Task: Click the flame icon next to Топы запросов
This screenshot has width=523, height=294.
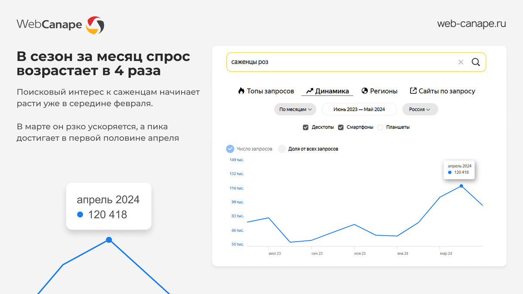Action: 241,91
